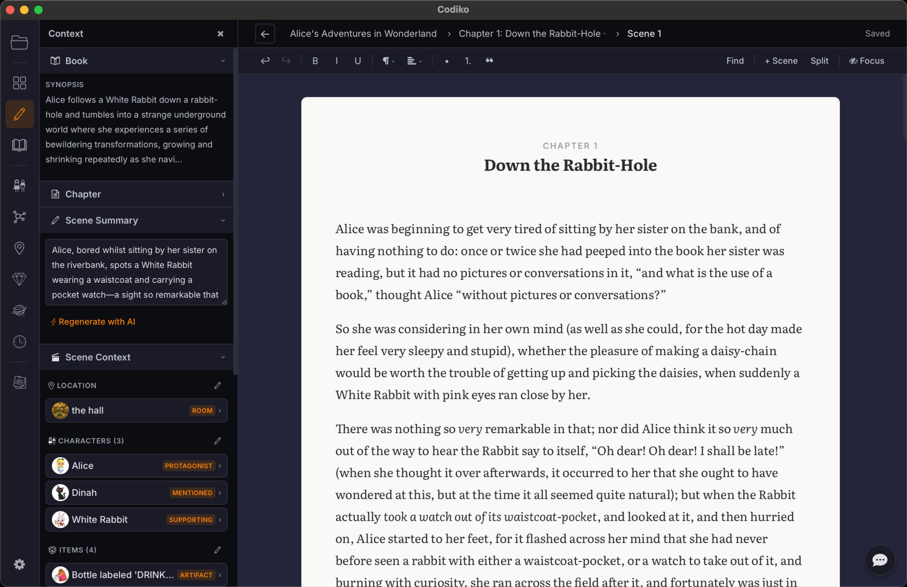The width and height of the screenshot is (907, 587).
Task: Open the notes pages icon in sidebar
Action: [19, 382]
